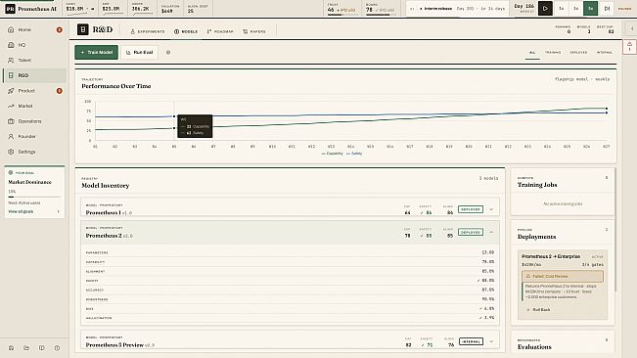Collapse the Prometheus 2 model row
The width and height of the screenshot is (637, 358).
click(491, 232)
